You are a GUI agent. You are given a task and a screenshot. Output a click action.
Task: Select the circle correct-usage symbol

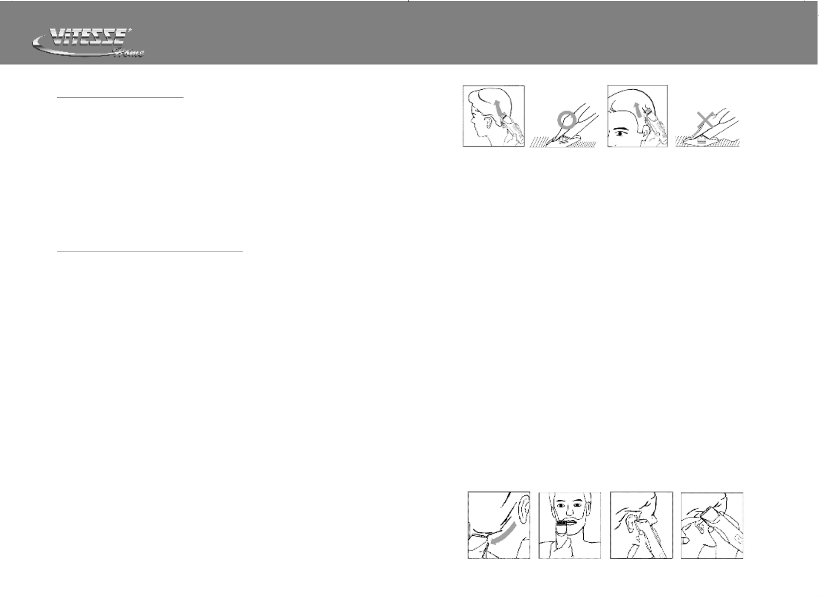pyautogui.click(x=567, y=119)
